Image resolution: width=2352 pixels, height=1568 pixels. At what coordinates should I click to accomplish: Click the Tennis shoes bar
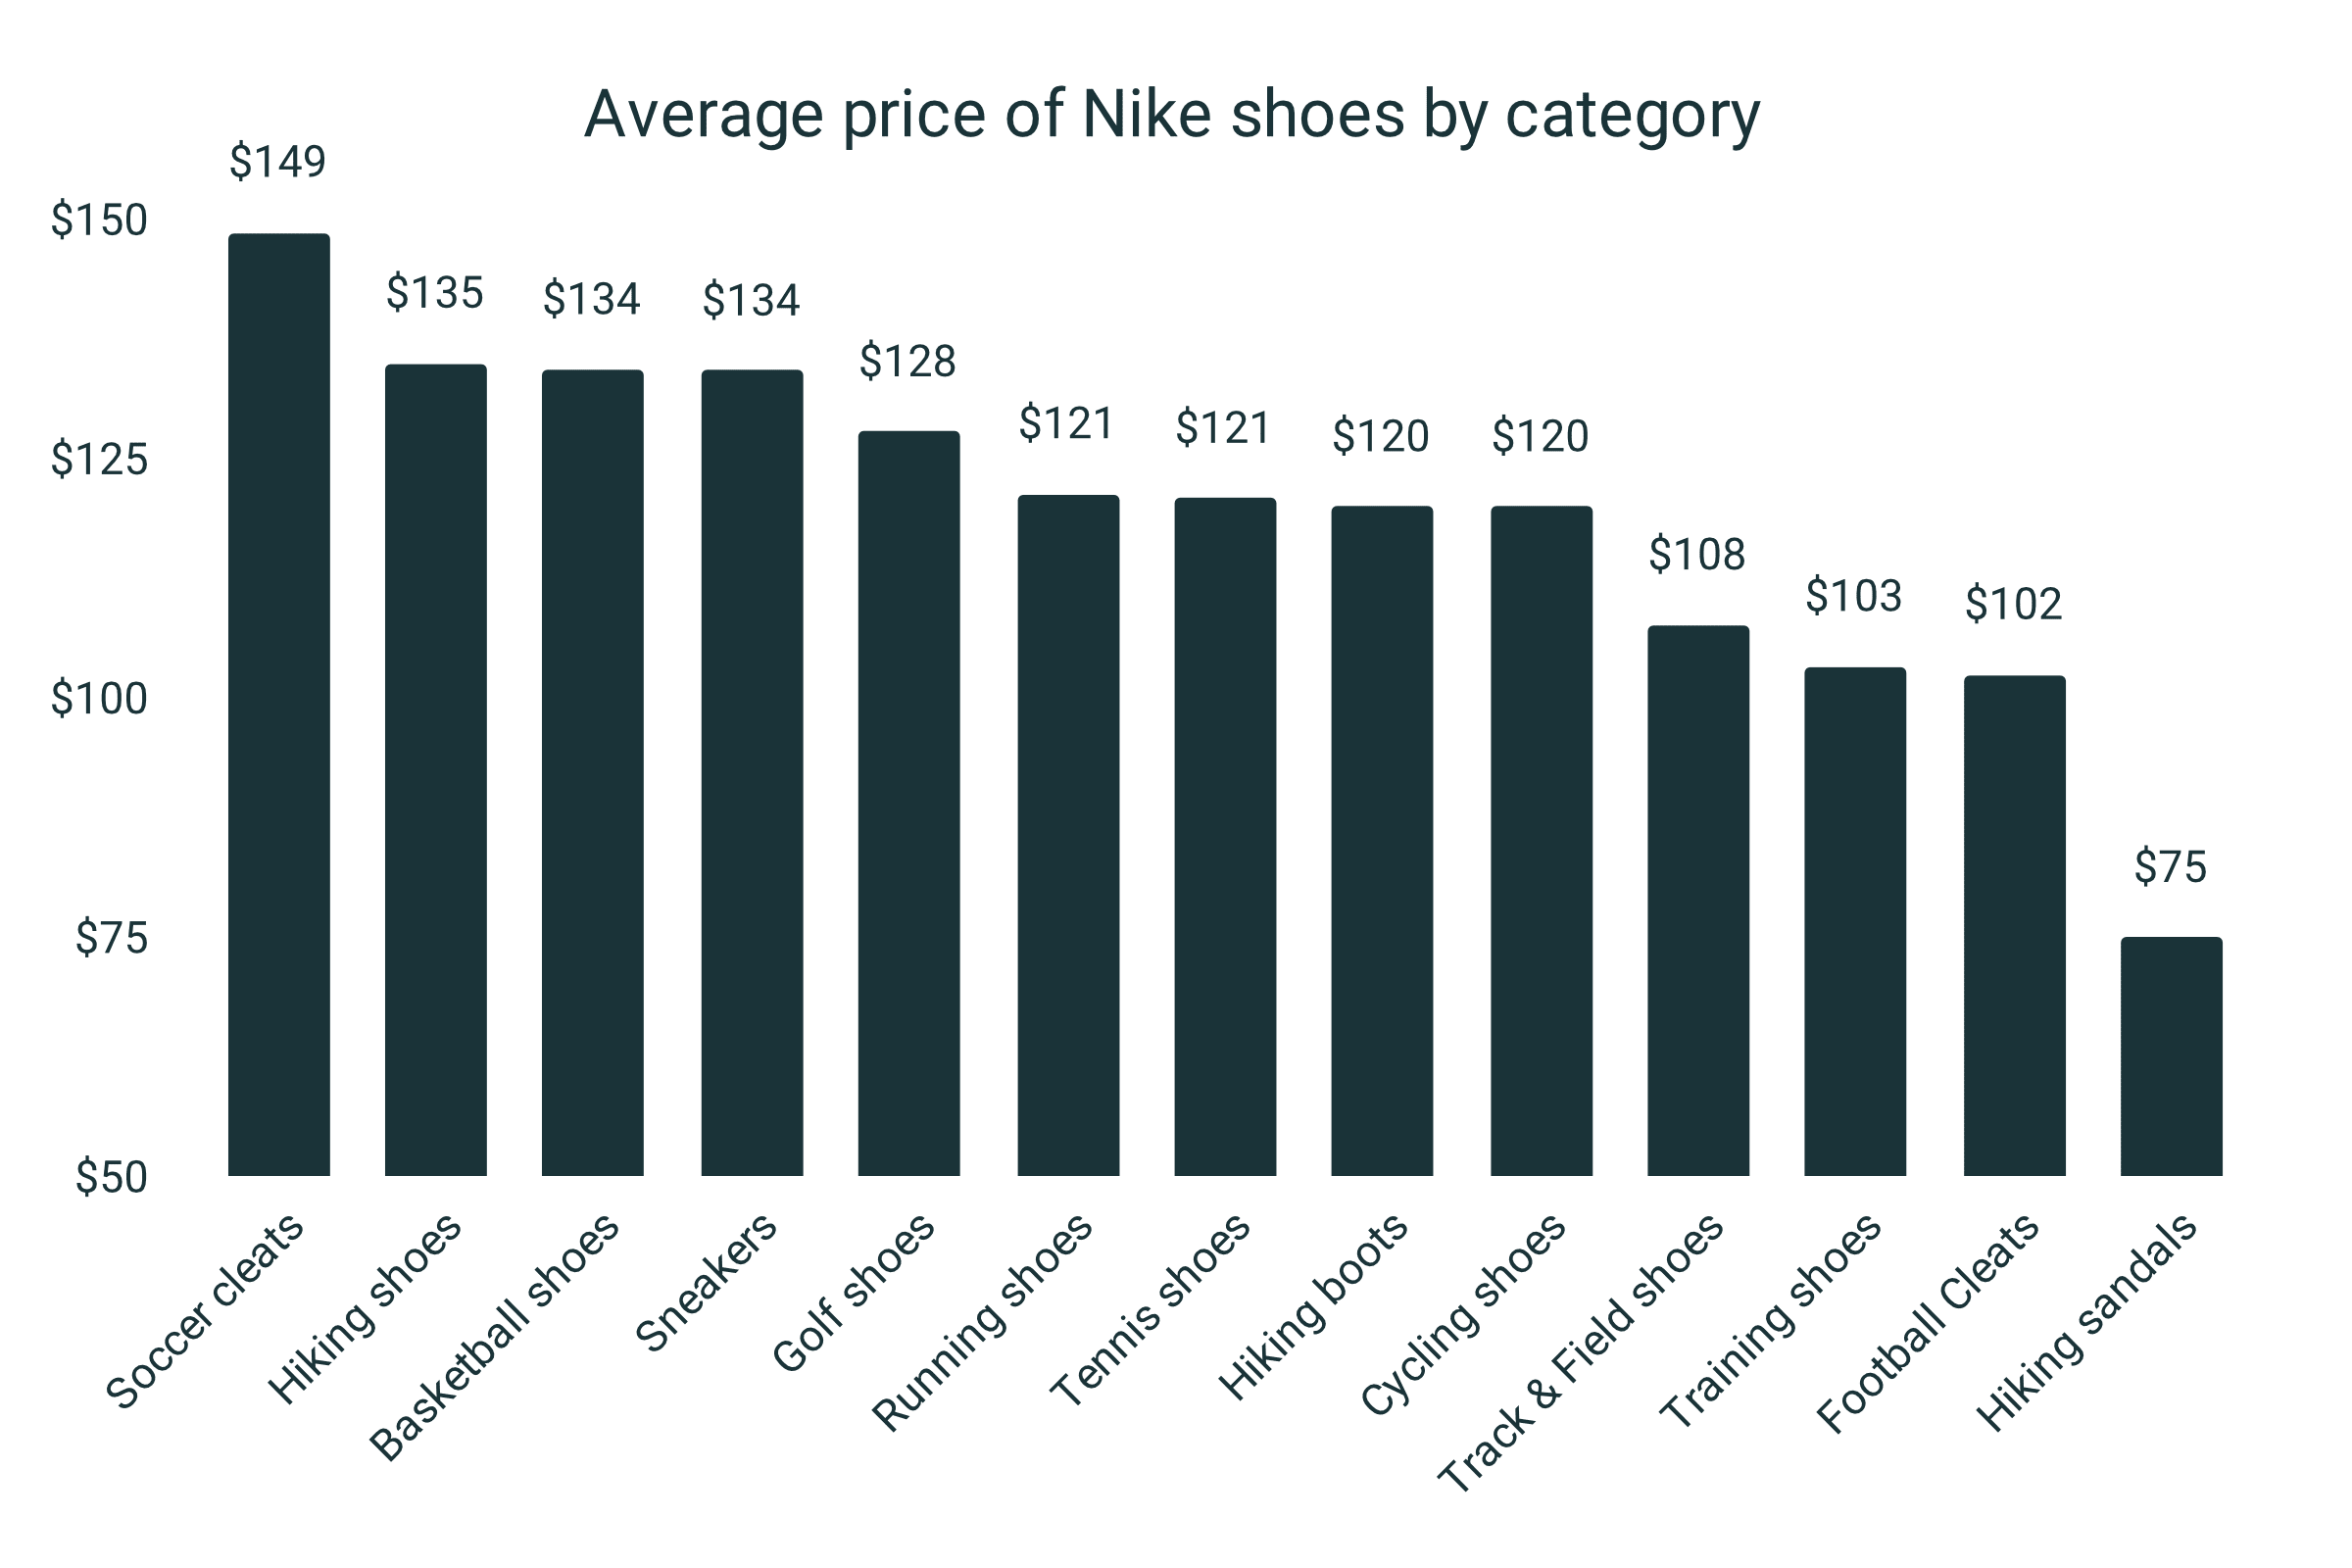1225,836
